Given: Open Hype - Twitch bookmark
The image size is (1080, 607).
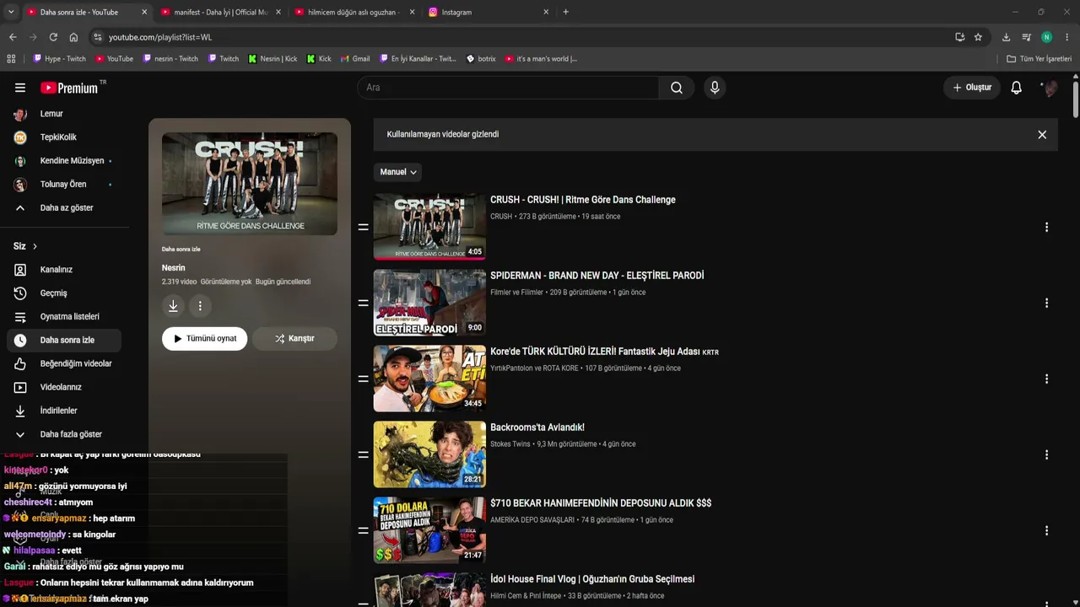Looking at the screenshot, I should click(59, 59).
